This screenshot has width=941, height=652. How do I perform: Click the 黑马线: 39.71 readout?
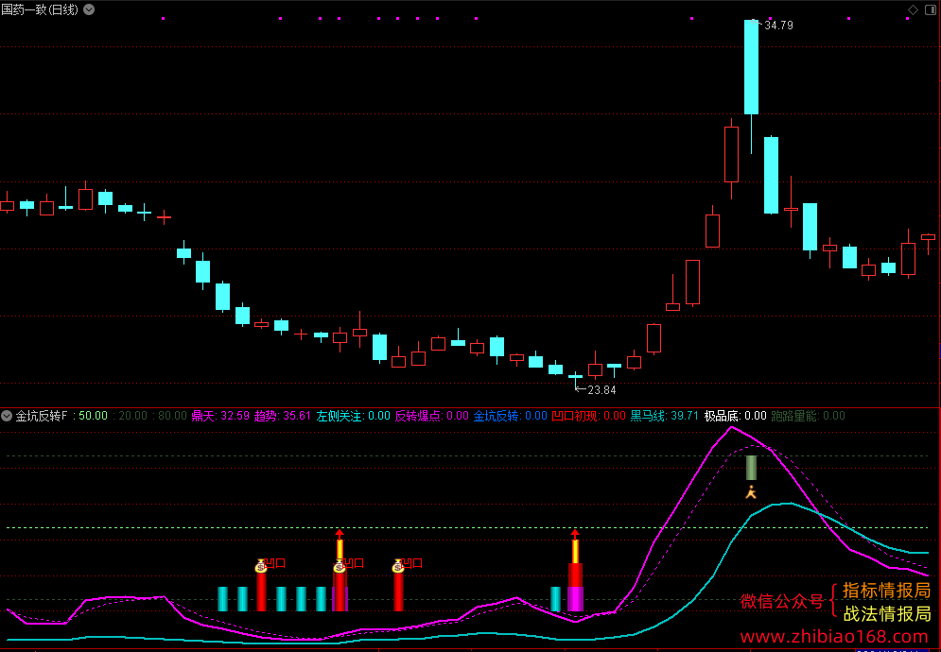tap(664, 416)
